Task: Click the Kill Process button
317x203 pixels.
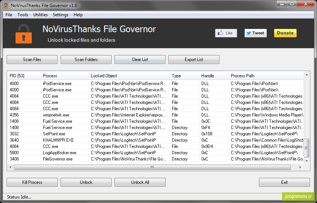Action: [32, 182]
